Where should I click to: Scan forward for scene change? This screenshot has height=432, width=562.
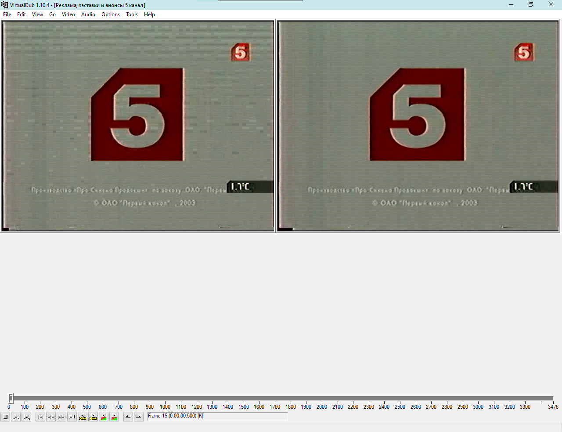tap(114, 417)
